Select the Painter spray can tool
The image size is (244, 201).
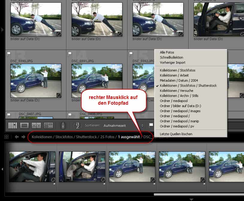63,126
